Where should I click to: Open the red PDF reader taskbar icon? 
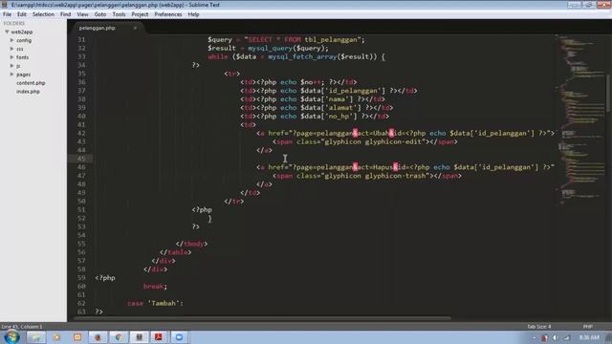coord(159,337)
